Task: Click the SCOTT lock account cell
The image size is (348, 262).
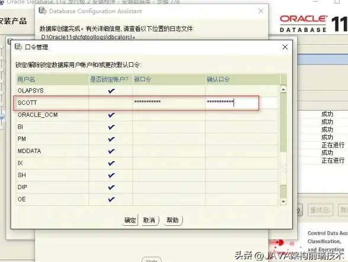Action: click(111, 103)
